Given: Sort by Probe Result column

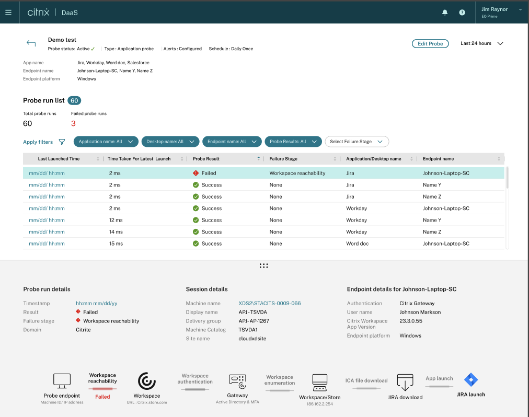Looking at the screenshot, I should tap(258, 158).
